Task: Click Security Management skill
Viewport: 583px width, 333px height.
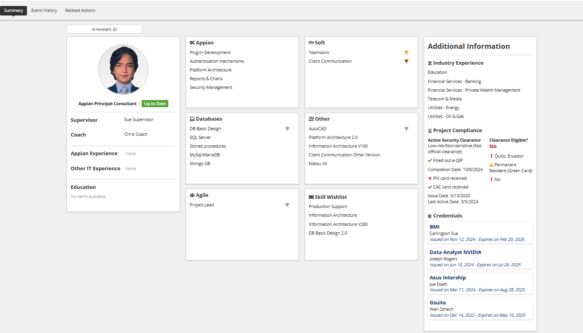Action: 211,87
